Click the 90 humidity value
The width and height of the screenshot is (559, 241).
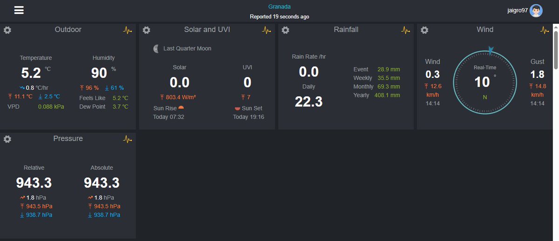(x=99, y=73)
